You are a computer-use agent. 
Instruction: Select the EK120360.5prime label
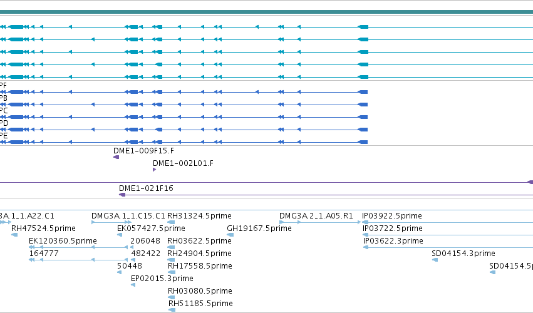click(63, 241)
